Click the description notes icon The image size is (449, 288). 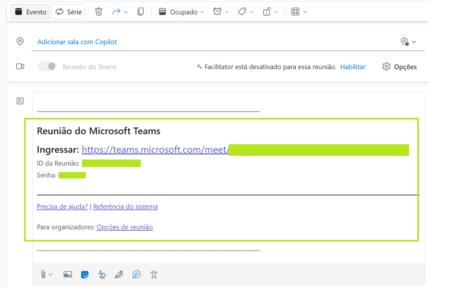20,101
